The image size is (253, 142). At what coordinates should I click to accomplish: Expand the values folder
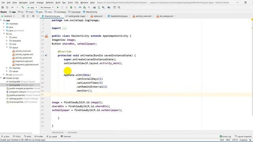tap(7, 71)
